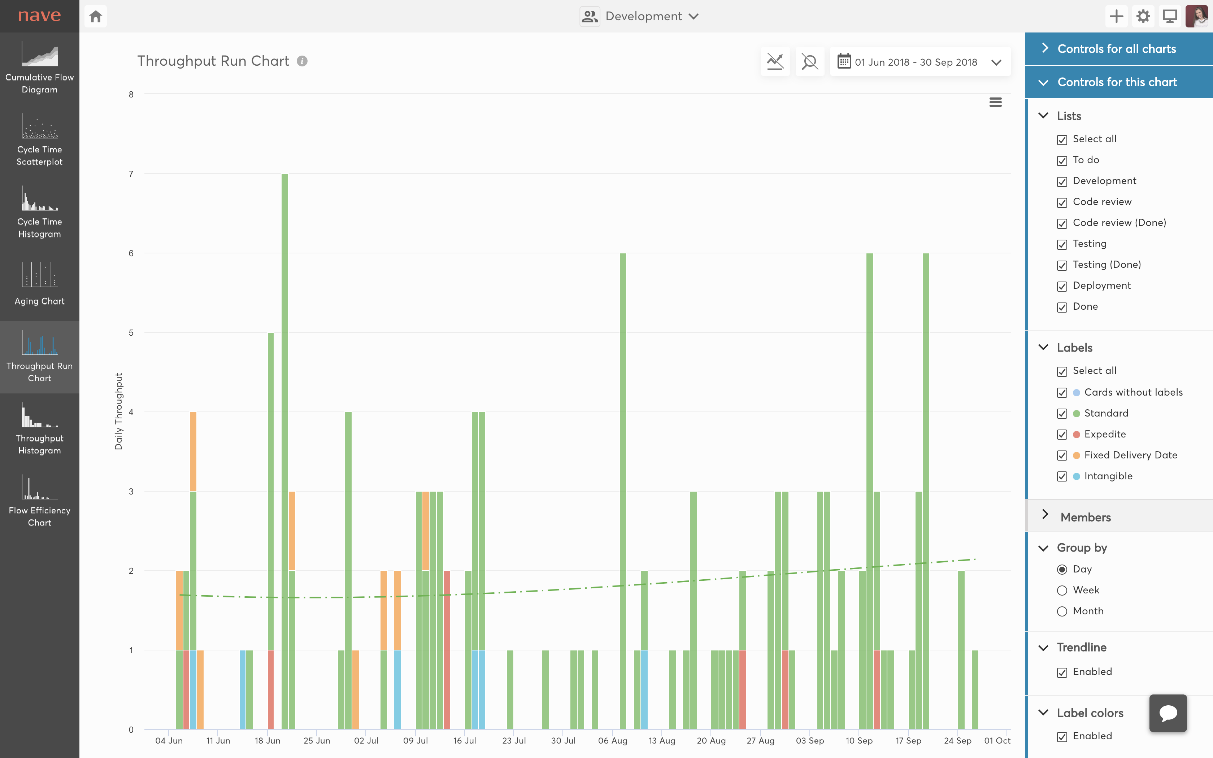
Task: Select the Week grouping radio button
Action: tap(1062, 591)
